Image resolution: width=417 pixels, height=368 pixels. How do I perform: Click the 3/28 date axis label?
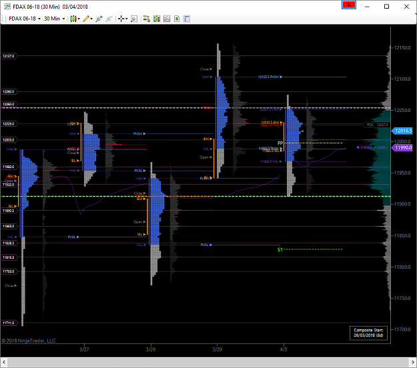[151, 349]
